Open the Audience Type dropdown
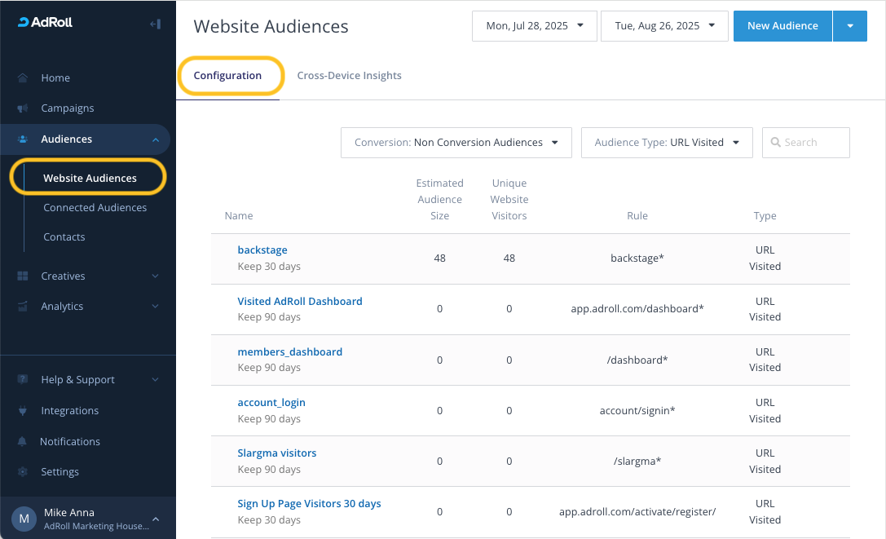 [666, 143]
